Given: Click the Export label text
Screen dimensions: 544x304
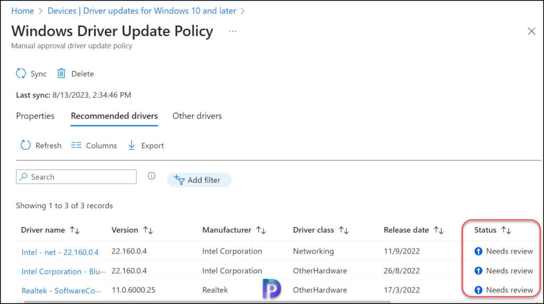Looking at the screenshot, I should (x=152, y=146).
